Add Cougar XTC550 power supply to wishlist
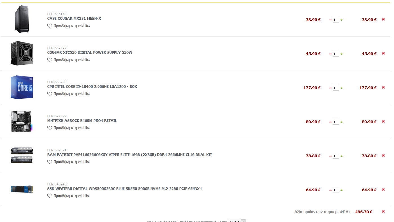The image size is (394, 222). pos(69,60)
